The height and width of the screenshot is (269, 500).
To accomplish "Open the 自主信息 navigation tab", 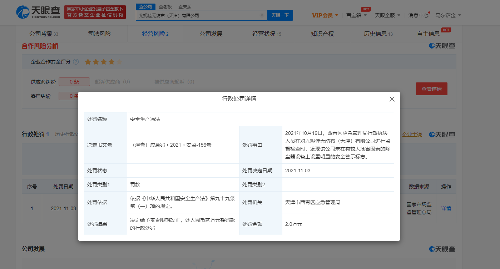I will [429, 34].
